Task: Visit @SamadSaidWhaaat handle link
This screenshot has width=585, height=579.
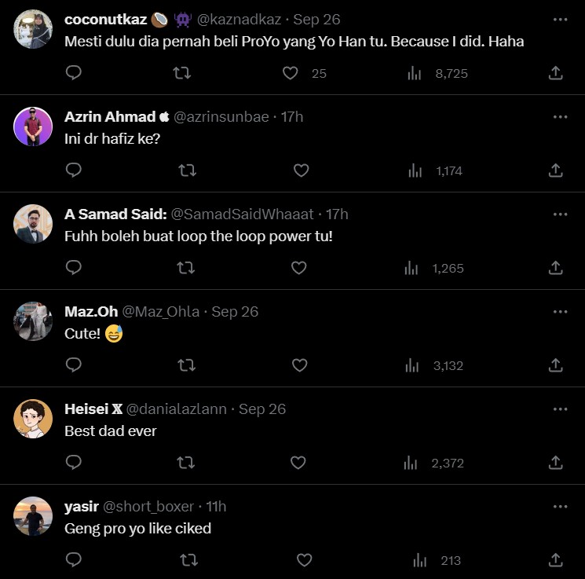Action: pyautogui.click(x=242, y=214)
